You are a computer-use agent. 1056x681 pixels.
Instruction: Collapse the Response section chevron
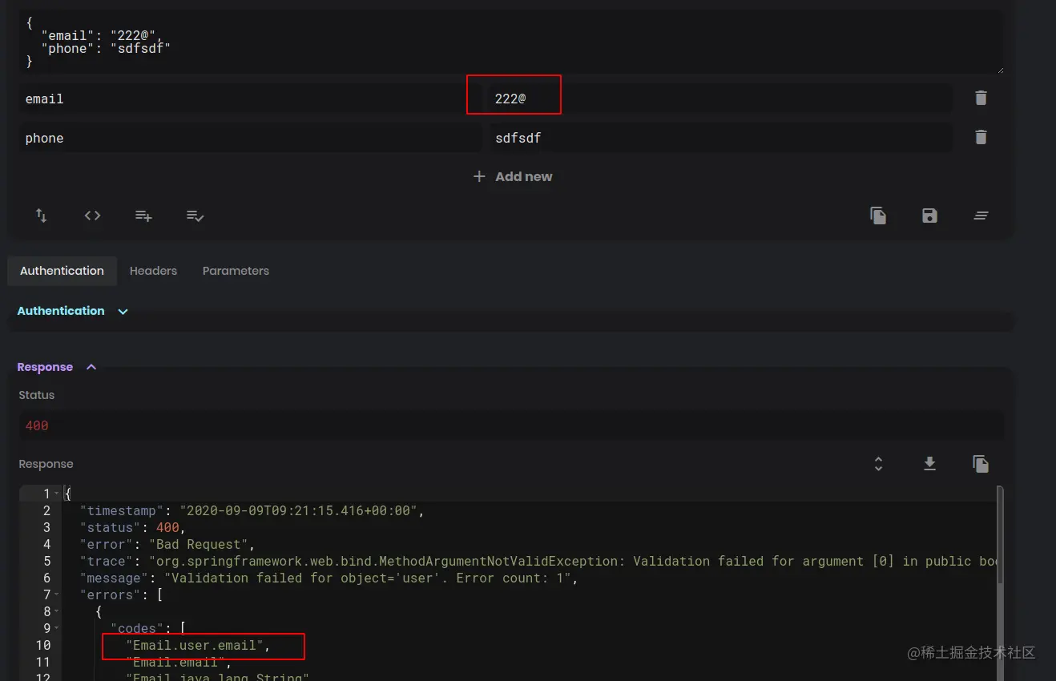tap(91, 367)
